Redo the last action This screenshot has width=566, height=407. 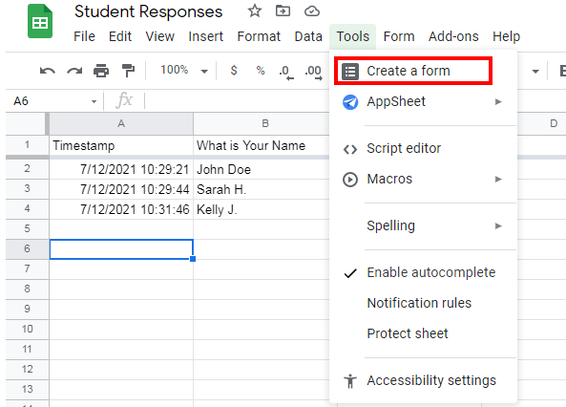click(x=74, y=71)
